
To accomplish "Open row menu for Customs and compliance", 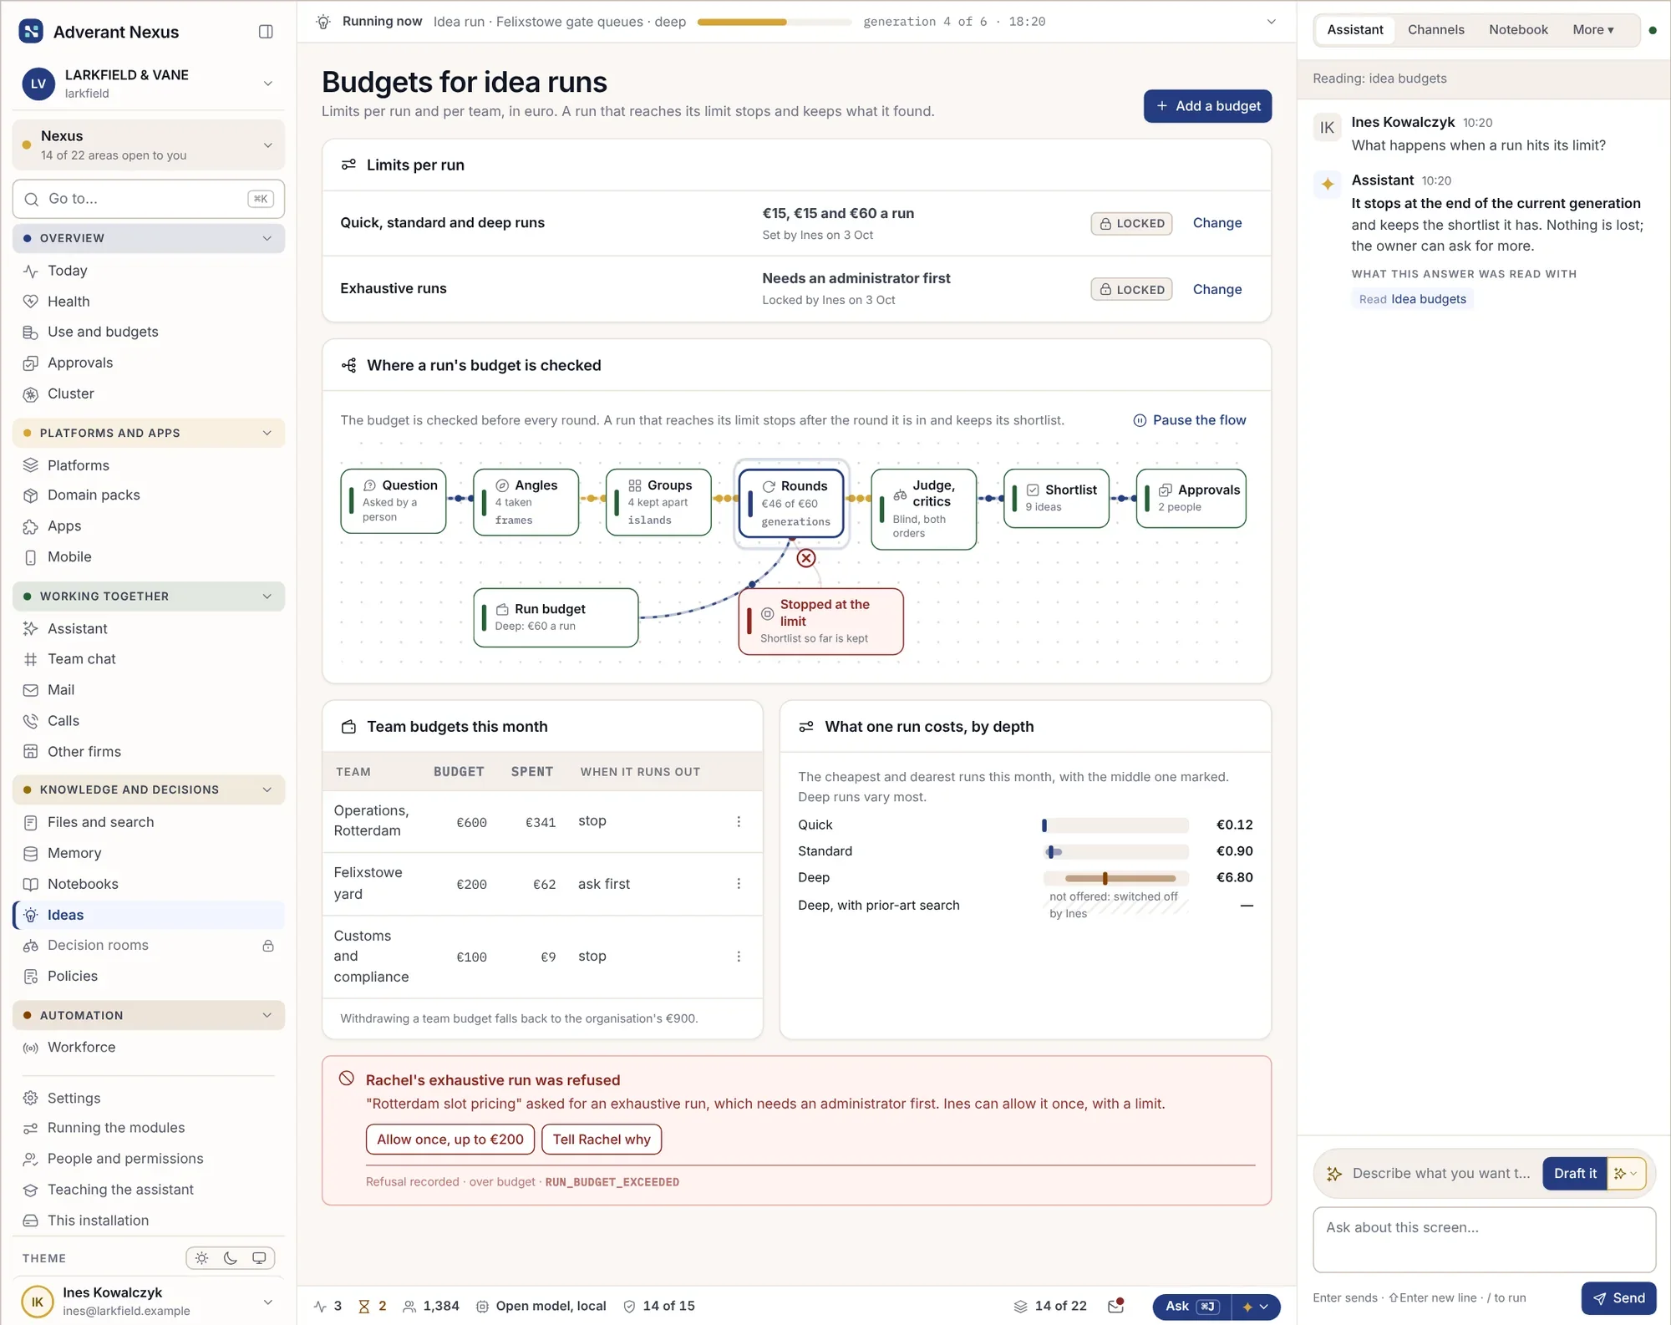I will pos(739,957).
